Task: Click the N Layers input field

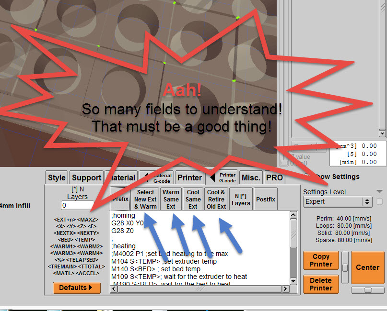Action: click(x=77, y=205)
